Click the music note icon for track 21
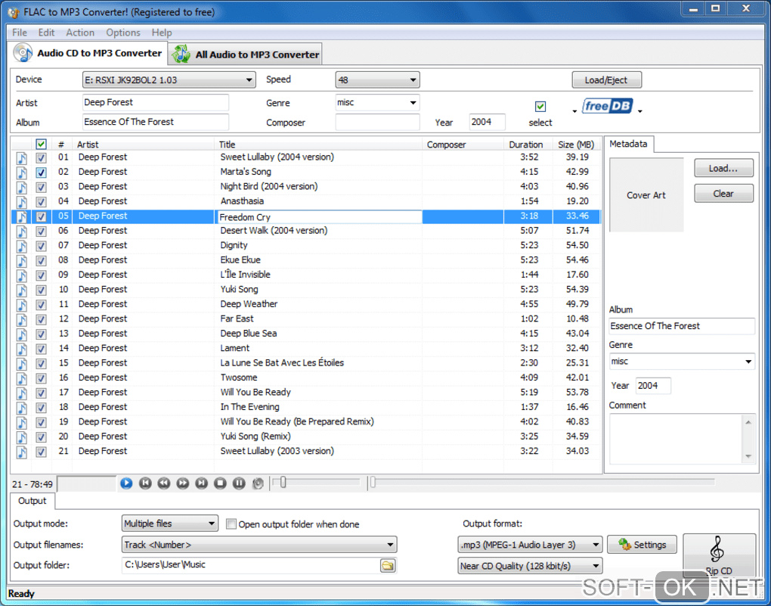Screen dimensions: 771x606 click(22, 452)
